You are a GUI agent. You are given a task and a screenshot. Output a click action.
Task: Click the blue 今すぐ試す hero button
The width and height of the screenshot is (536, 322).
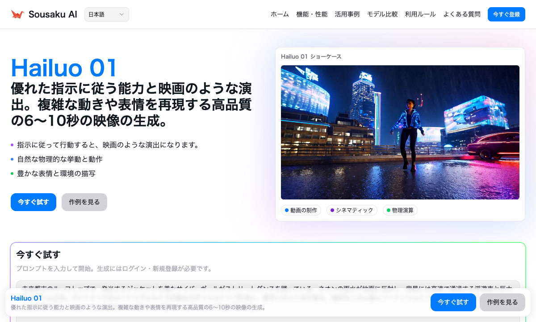[33, 202]
